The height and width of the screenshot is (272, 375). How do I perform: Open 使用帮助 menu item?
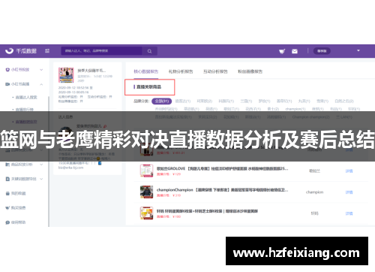click(18, 222)
